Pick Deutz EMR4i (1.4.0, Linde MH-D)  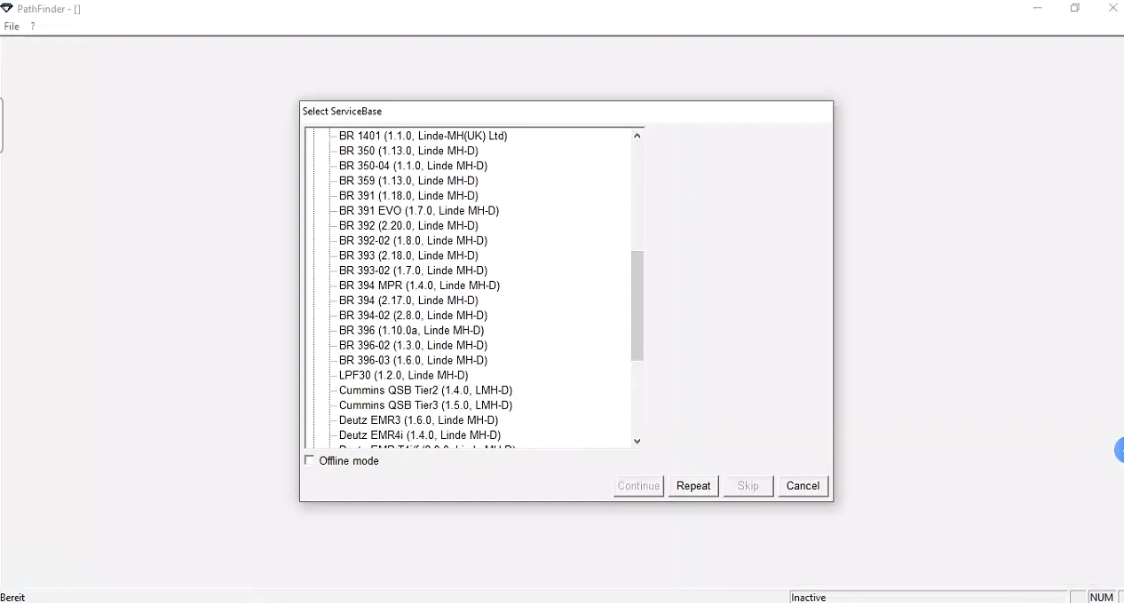click(x=420, y=435)
